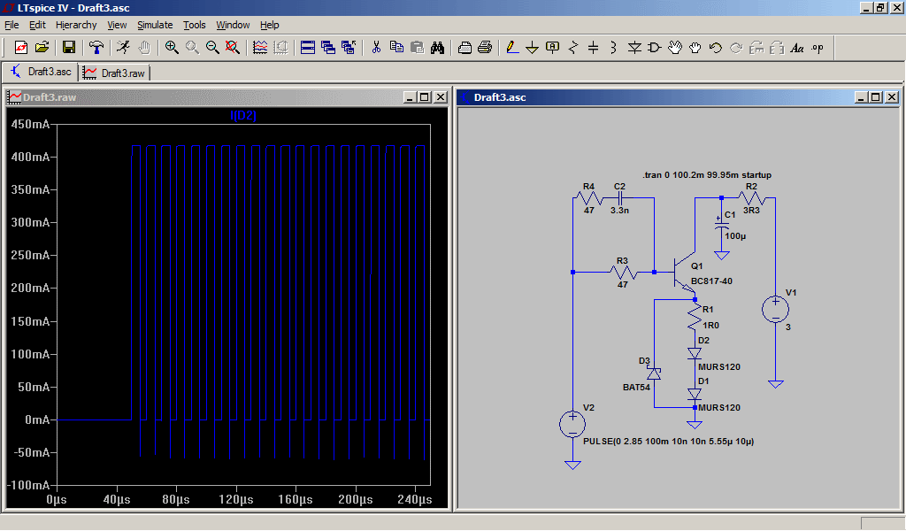
Task: Open the Hierarchy menu
Action: 76,25
